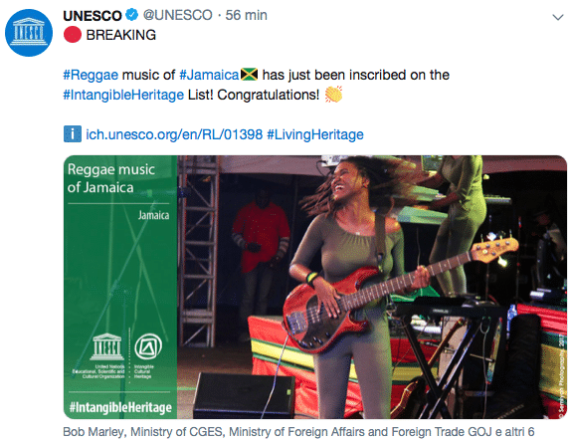Open the #Jamaica hashtag

click(x=209, y=75)
